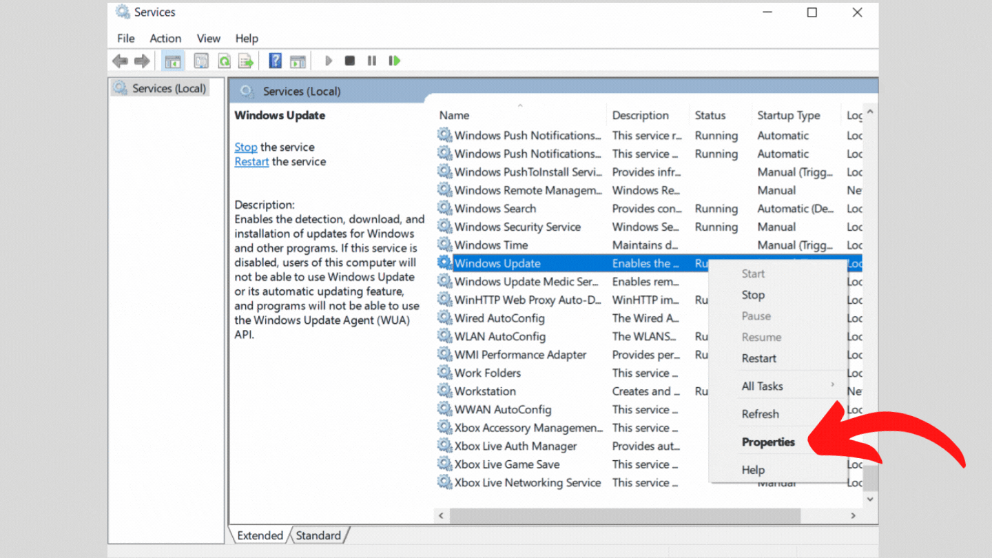Switch to the Standard tab

[318, 535]
